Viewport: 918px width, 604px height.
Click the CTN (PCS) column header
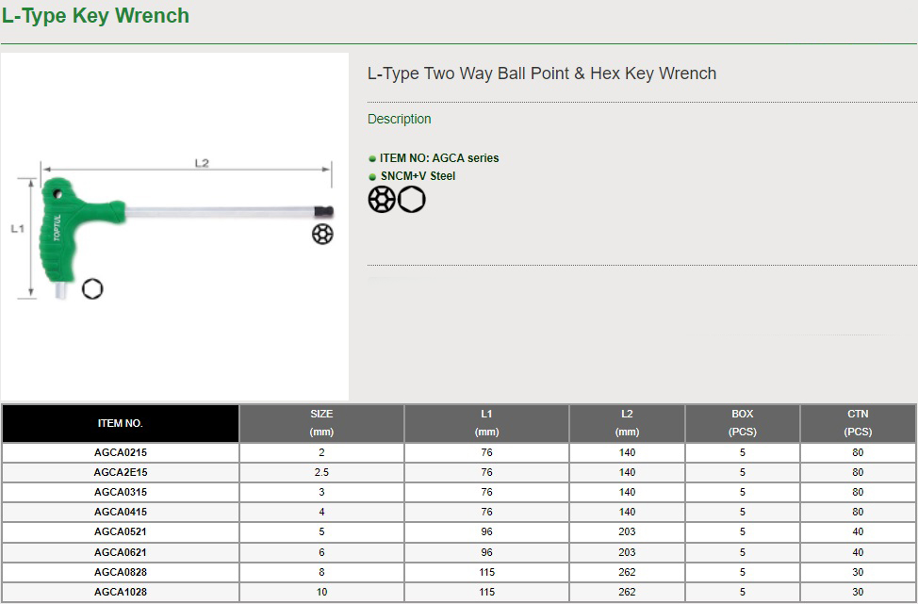tap(858, 423)
